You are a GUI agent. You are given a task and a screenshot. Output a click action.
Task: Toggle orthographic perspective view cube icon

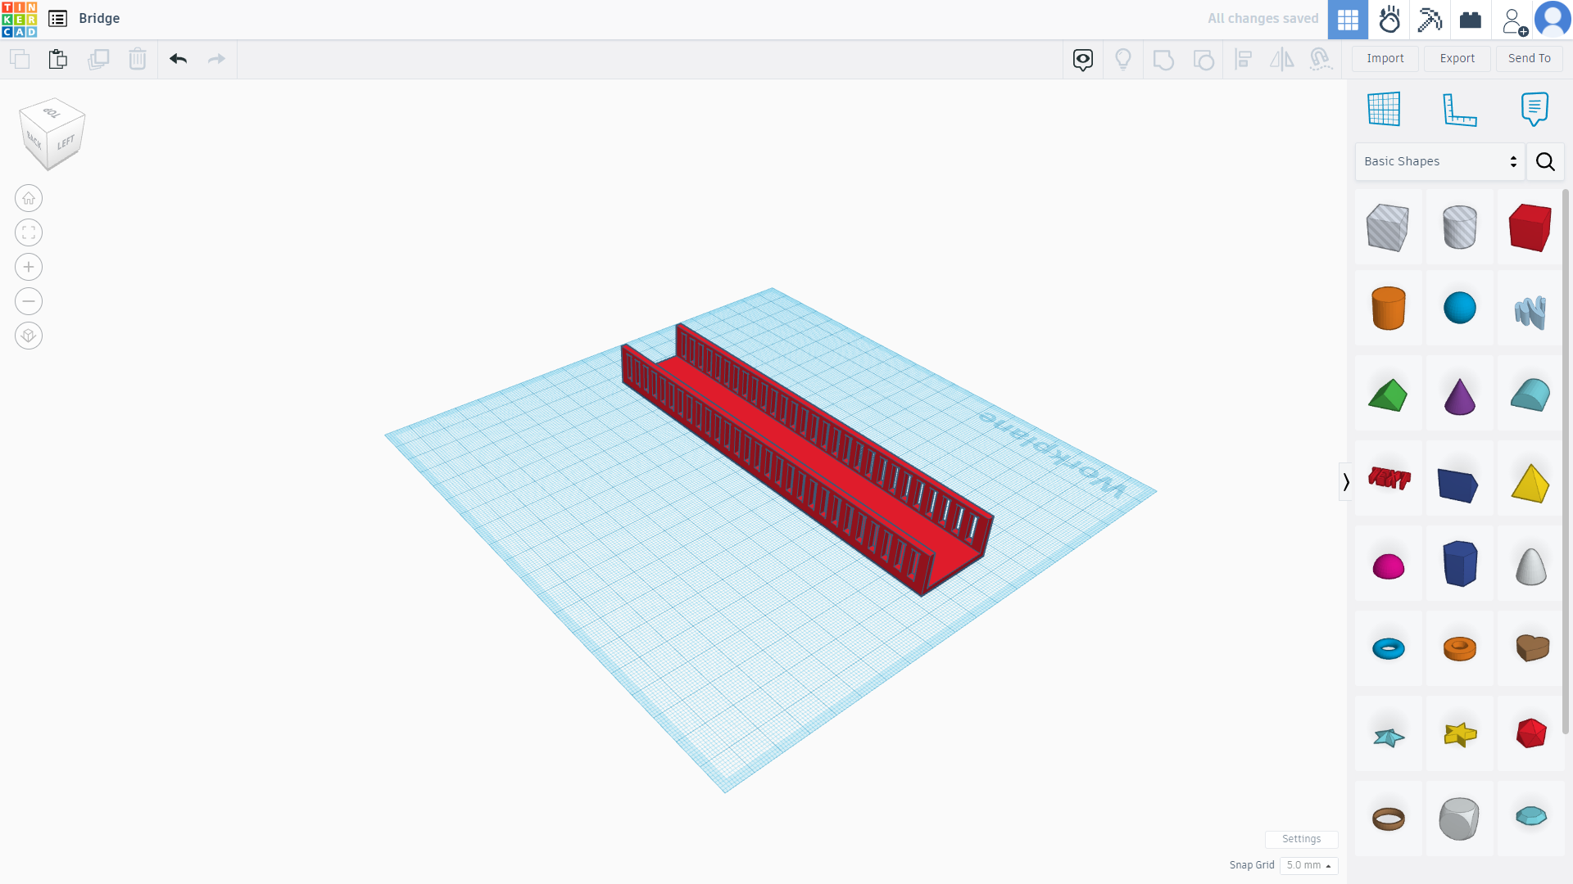pos(29,336)
